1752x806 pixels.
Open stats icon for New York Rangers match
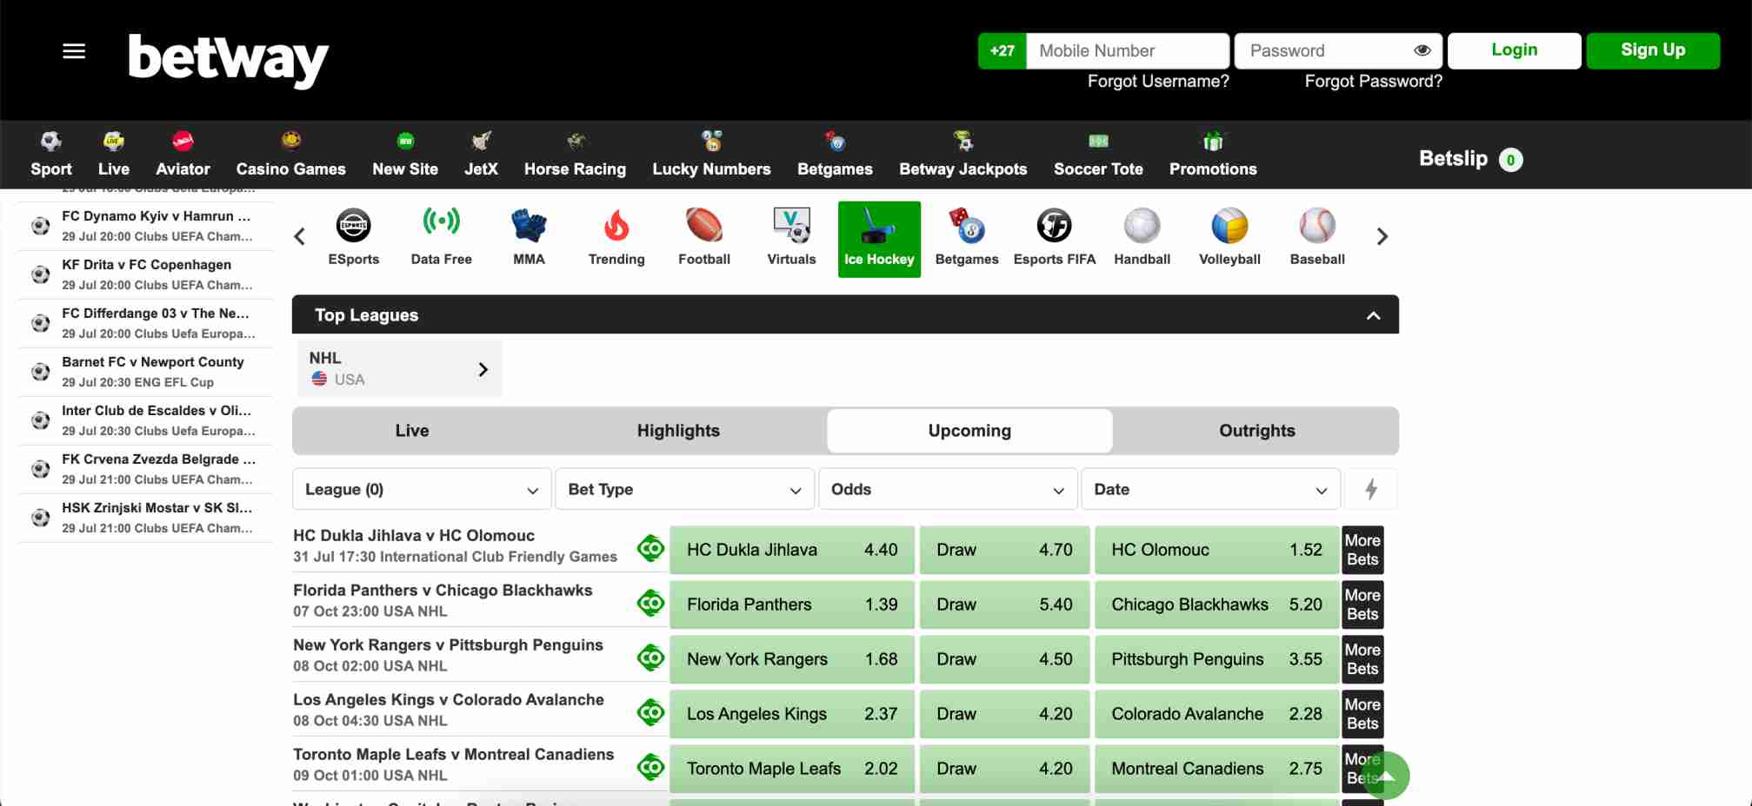coord(650,657)
